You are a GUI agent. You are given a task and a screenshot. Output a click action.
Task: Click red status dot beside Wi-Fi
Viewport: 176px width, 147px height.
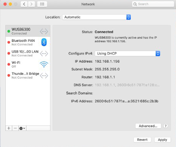[9, 64]
